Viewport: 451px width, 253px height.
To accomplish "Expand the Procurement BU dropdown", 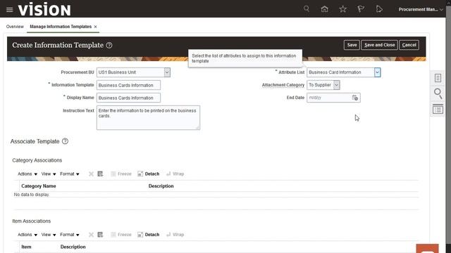I will (167, 72).
